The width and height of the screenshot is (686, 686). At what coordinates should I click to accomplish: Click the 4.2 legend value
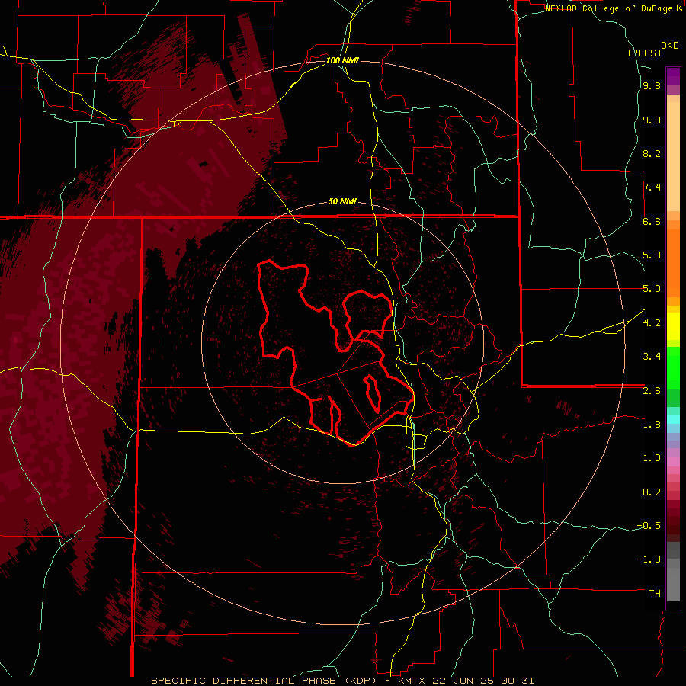coord(652,323)
